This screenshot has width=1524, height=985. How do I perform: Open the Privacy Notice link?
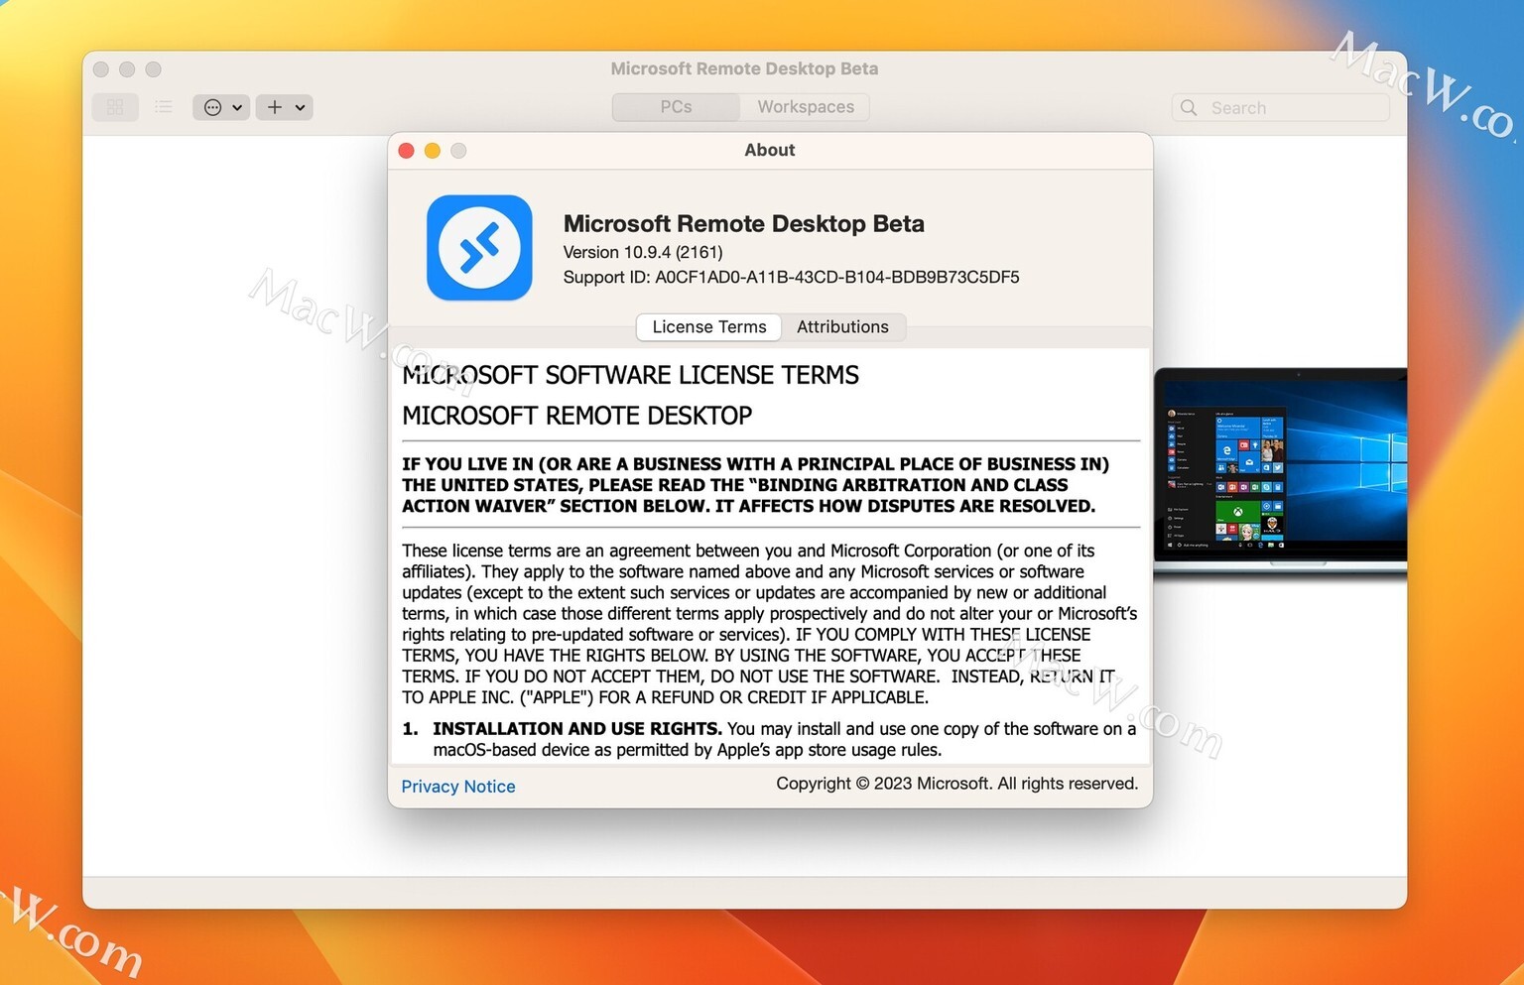coord(458,787)
